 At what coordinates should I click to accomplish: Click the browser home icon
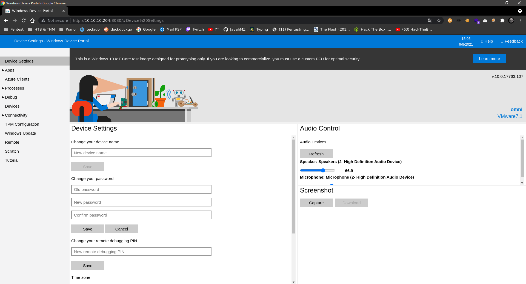[x=32, y=20]
